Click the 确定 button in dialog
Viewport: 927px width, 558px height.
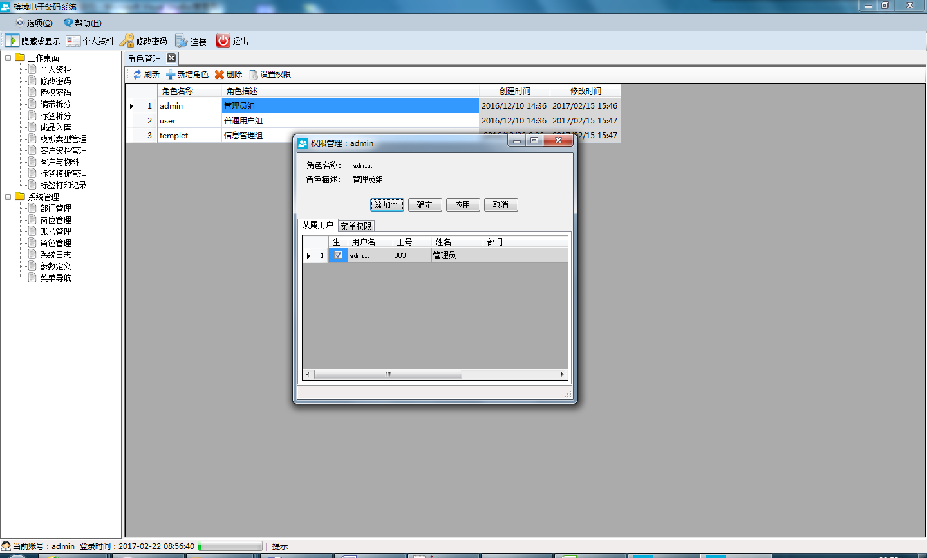425,205
